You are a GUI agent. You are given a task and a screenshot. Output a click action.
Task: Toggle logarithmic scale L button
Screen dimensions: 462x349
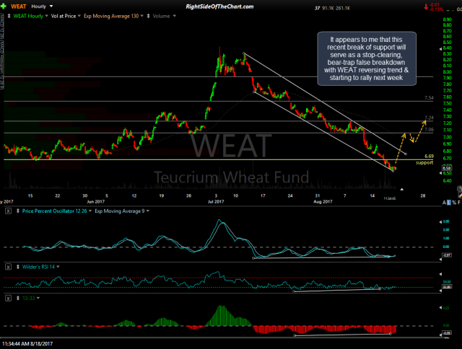tap(449, 203)
